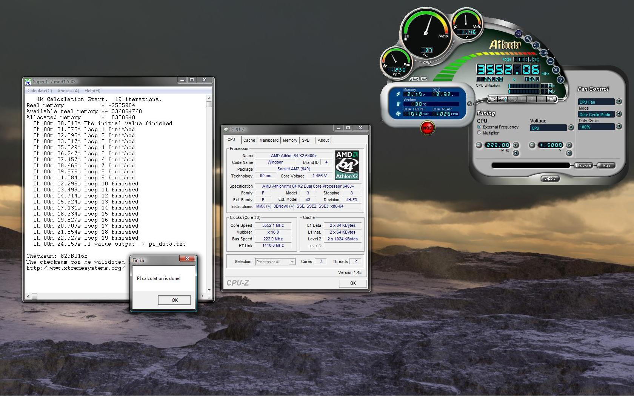Select the Multiplier radio button
The image size is (634, 396).
479,133
